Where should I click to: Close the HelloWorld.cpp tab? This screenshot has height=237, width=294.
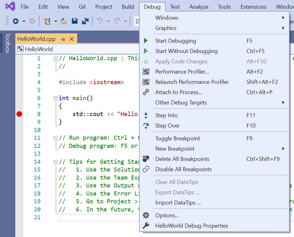coord(72,39)
